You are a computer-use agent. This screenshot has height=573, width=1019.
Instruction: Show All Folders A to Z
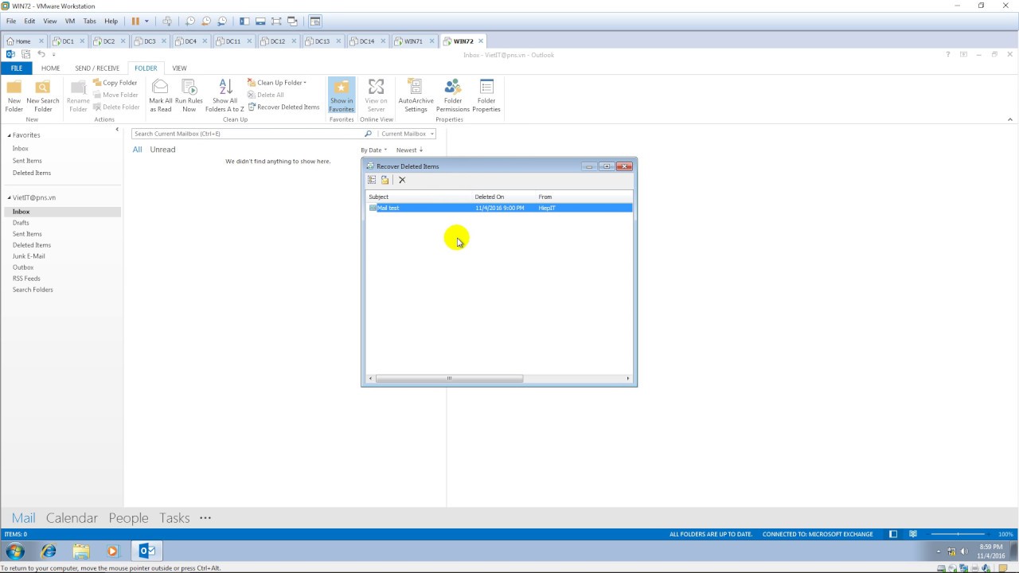pyautogui.click(x=224, y=95)
